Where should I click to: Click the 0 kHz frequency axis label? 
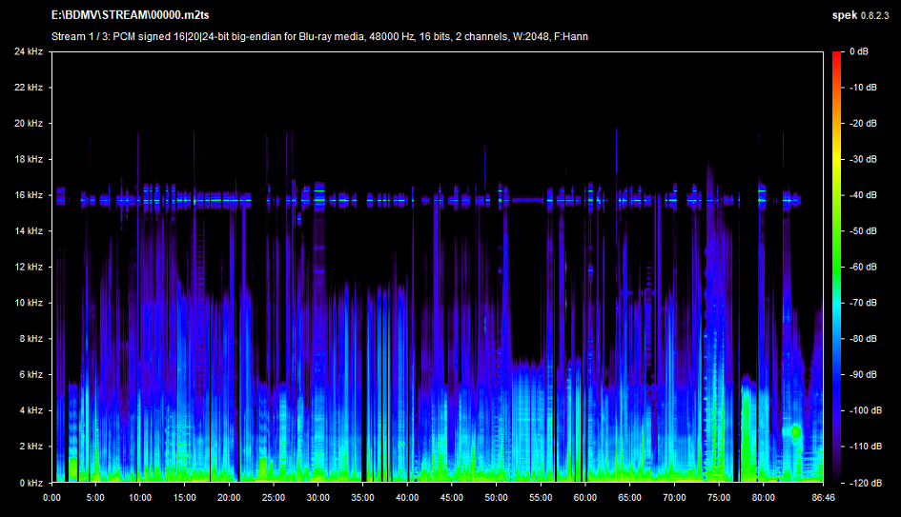tap(30, 483)
